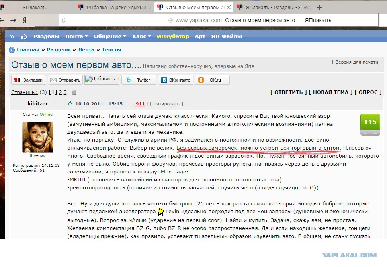Upvote the post with plus button
This screenshot has width=387, height=267.
(x=375, y=133)
